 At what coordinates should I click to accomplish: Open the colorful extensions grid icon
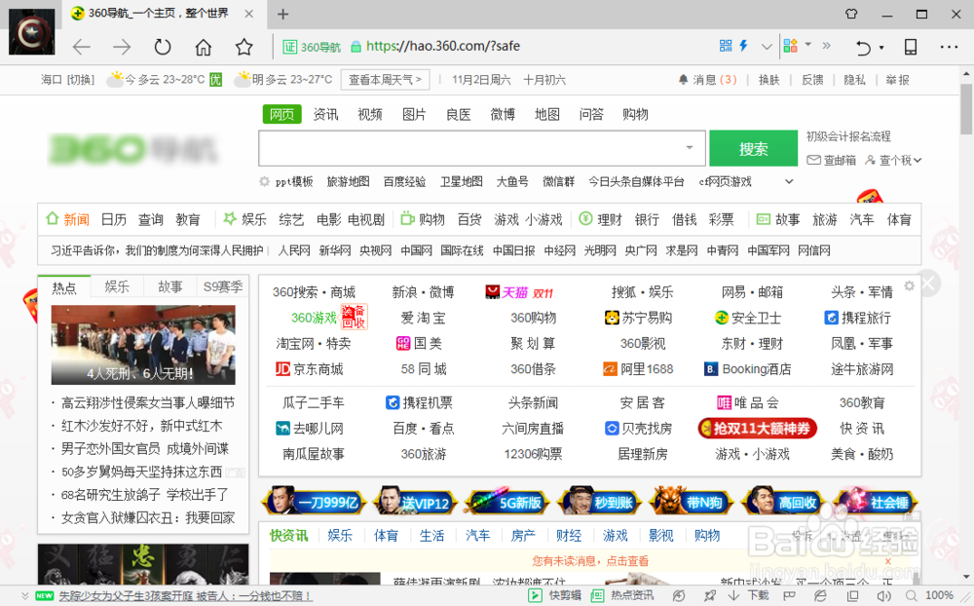[790, 46]
